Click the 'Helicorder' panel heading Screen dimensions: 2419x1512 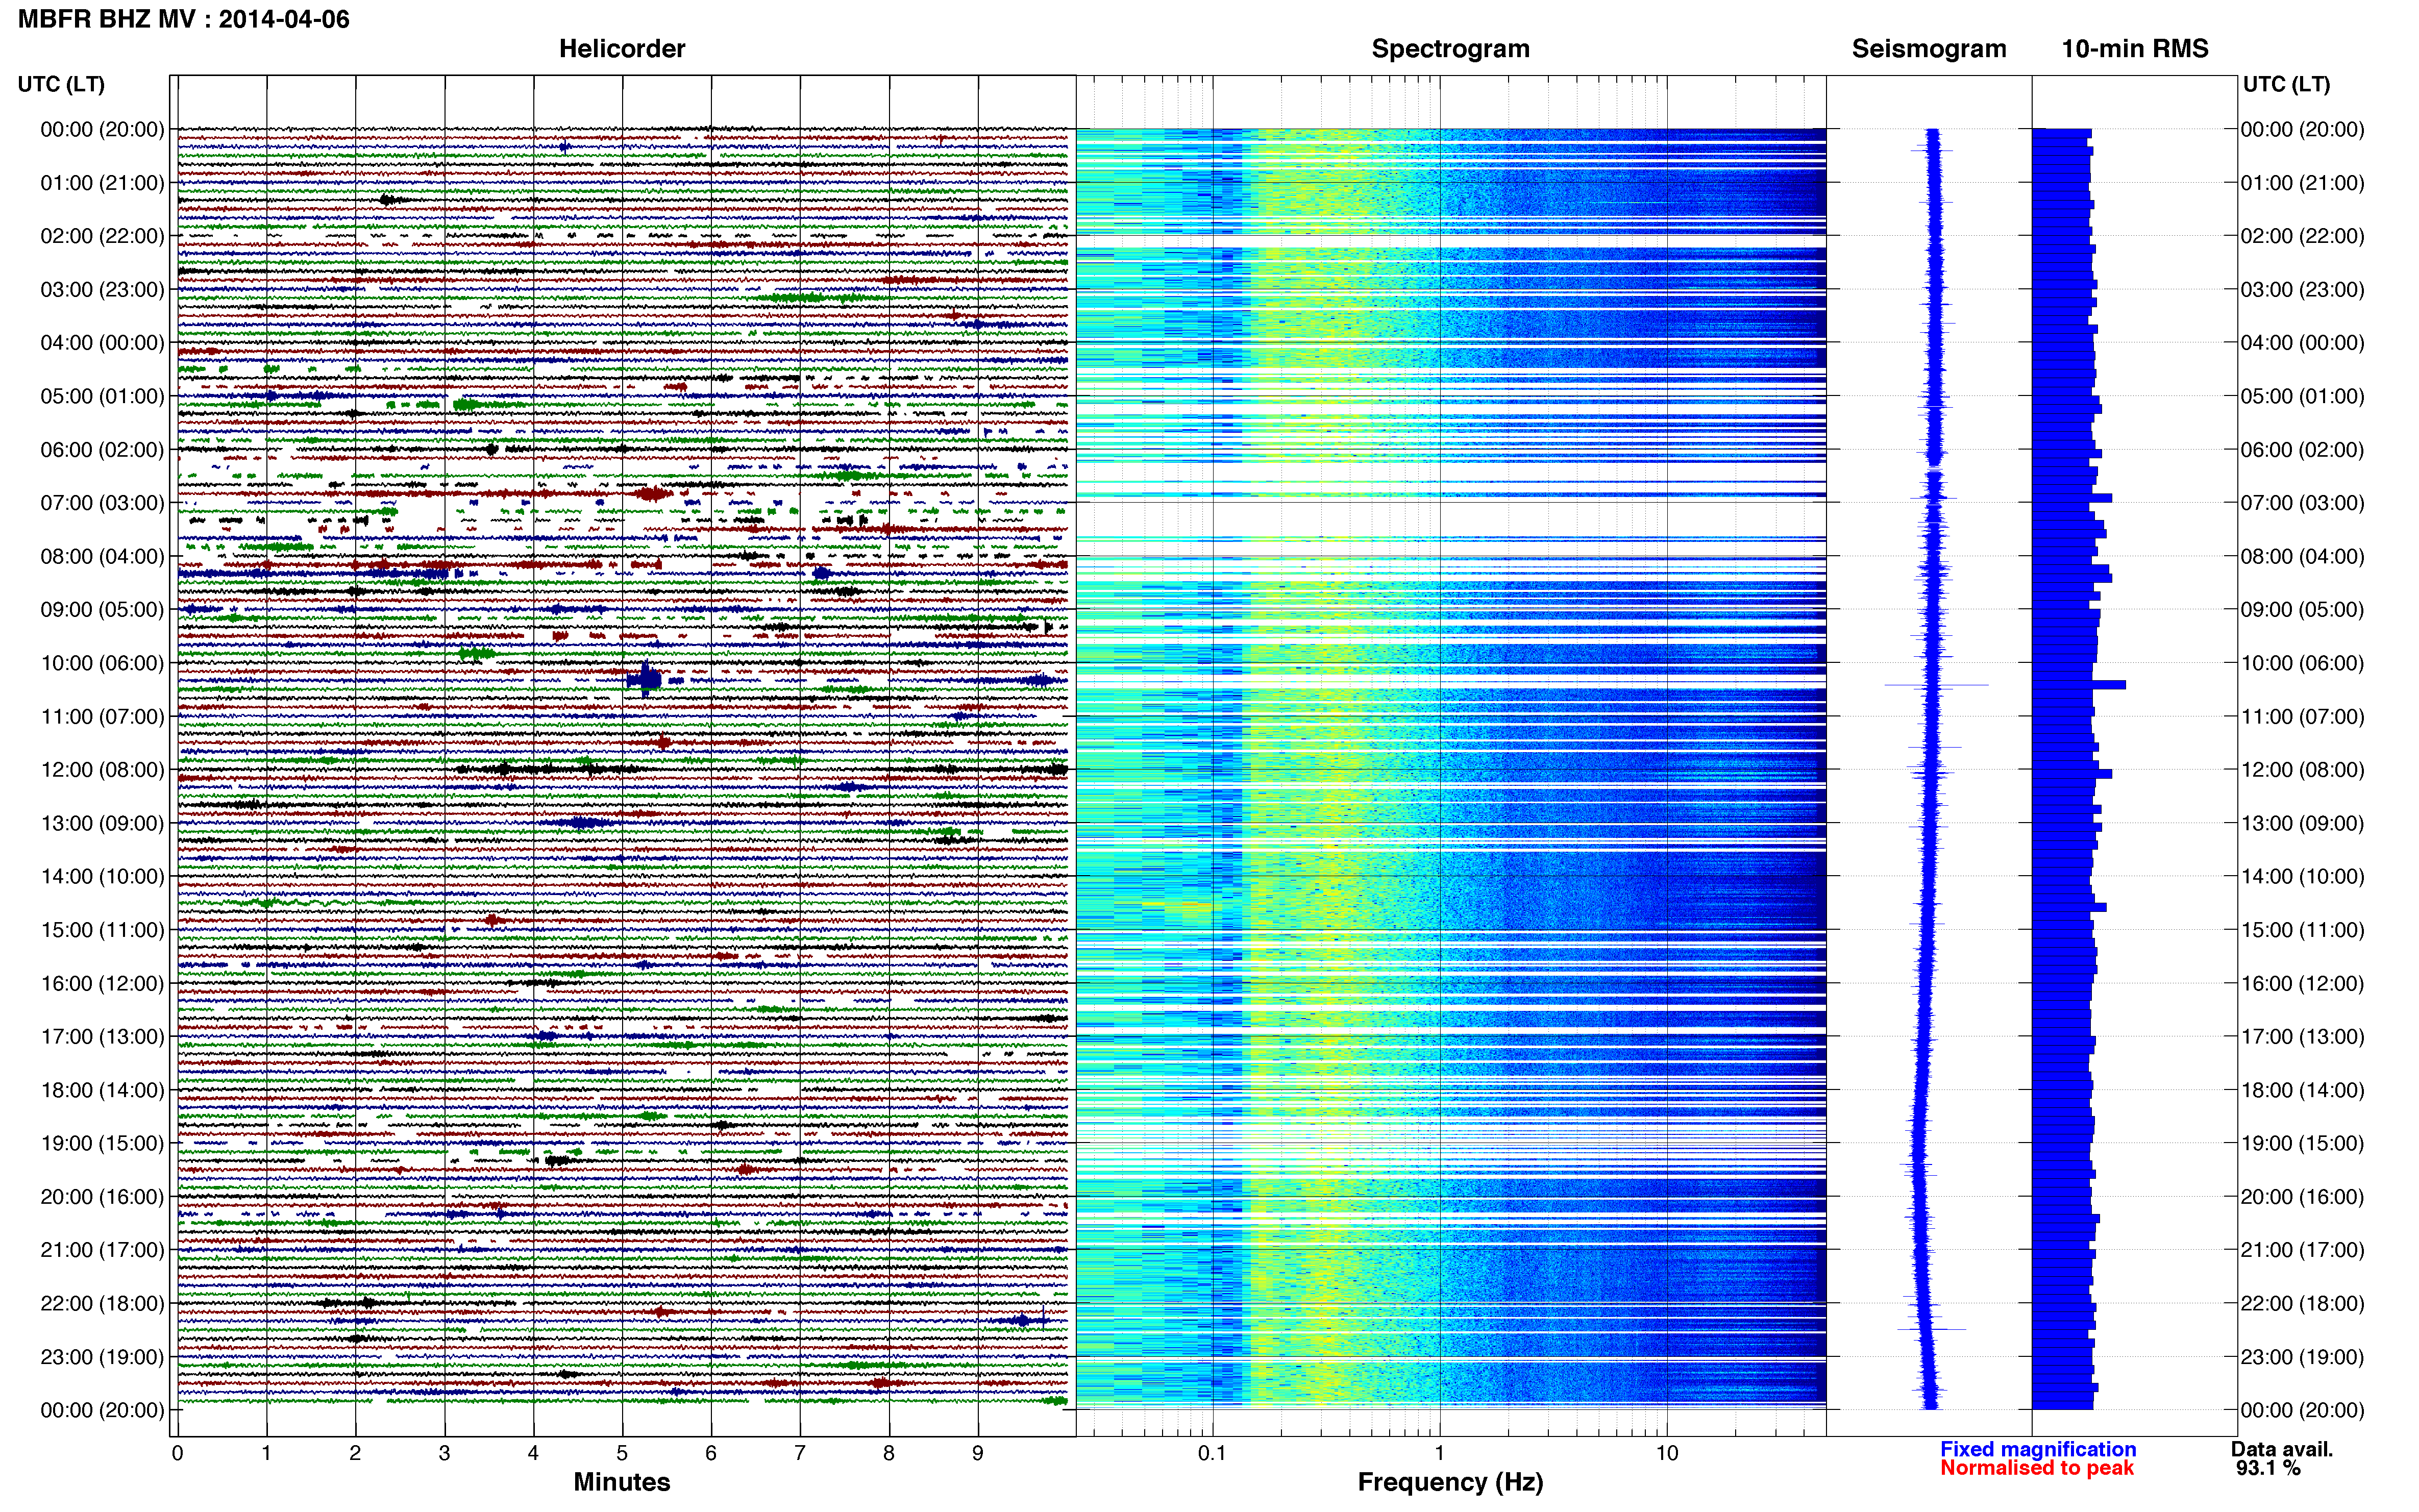(x=622, y=49)
